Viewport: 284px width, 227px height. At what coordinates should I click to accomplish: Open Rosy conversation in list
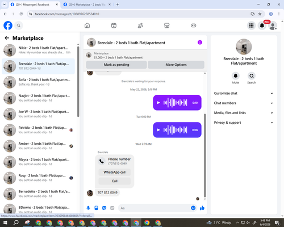pos(38,178)
